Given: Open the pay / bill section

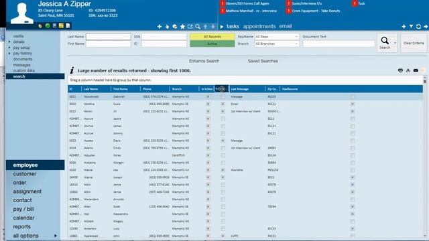Looking at the screenshot, I should tap(23, 209).
